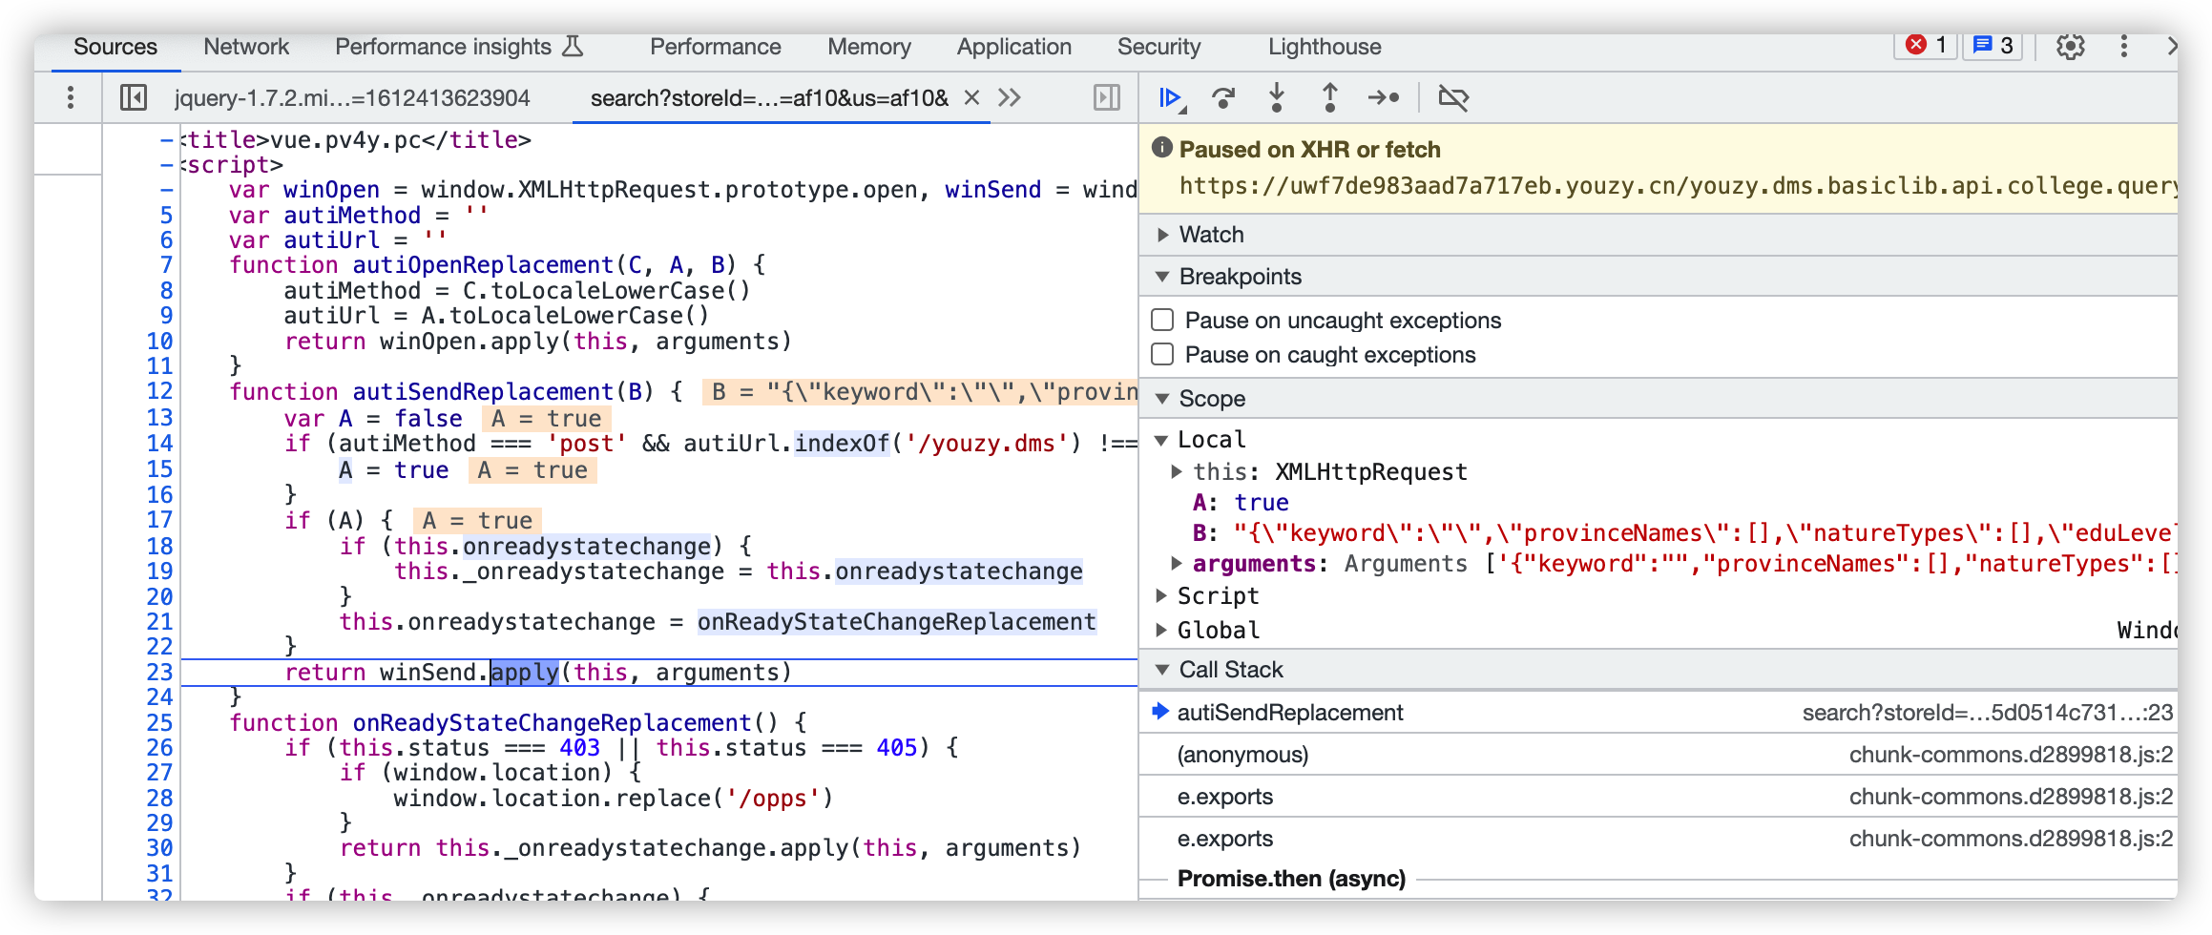This screenshot has height=935, width=2212.
Task: Step into next function call
Action: tap(1277, 97)
